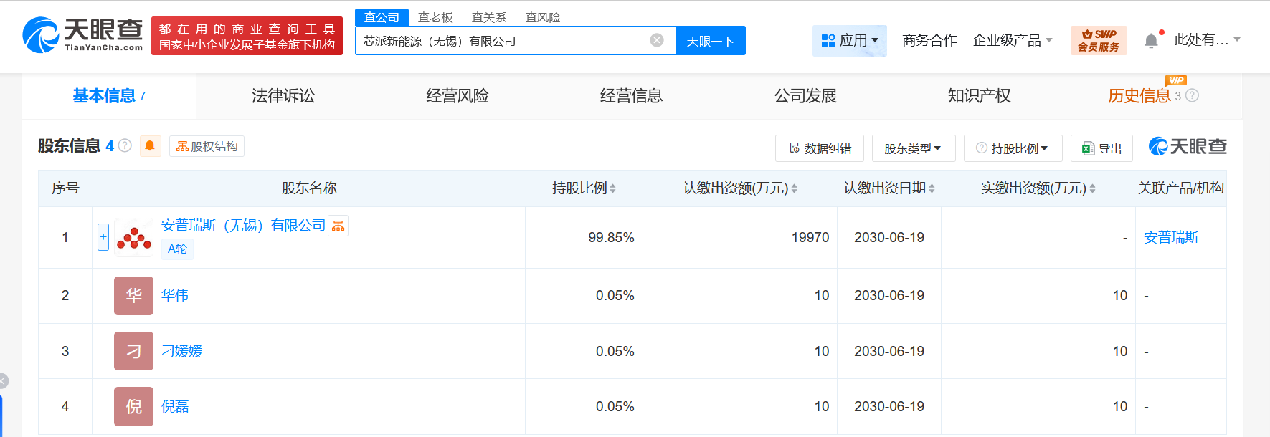Click the 股权结构 button
Image resolution: width=1270 pixels, height=437 pixels.
click(207, 146)
